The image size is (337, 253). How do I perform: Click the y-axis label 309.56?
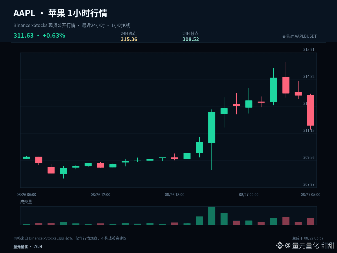[x=309, y=157]
